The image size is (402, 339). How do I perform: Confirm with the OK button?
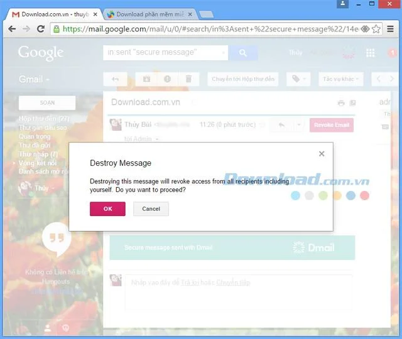[x=107, y=208]
